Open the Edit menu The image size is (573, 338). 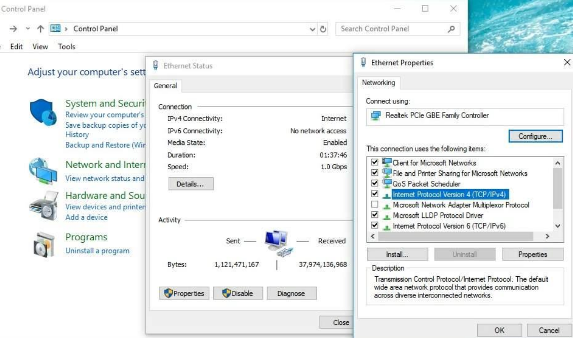click(16, 47)
